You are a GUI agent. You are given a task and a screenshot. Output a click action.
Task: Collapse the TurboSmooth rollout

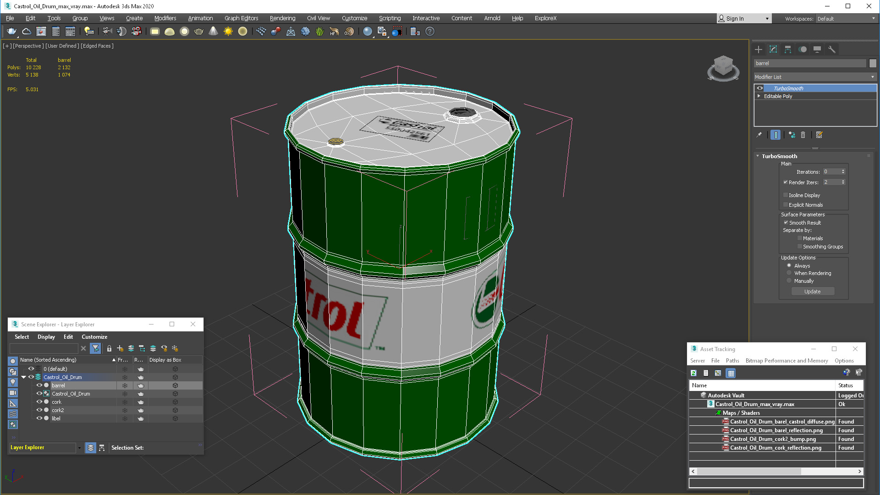(x=758, y=156)
